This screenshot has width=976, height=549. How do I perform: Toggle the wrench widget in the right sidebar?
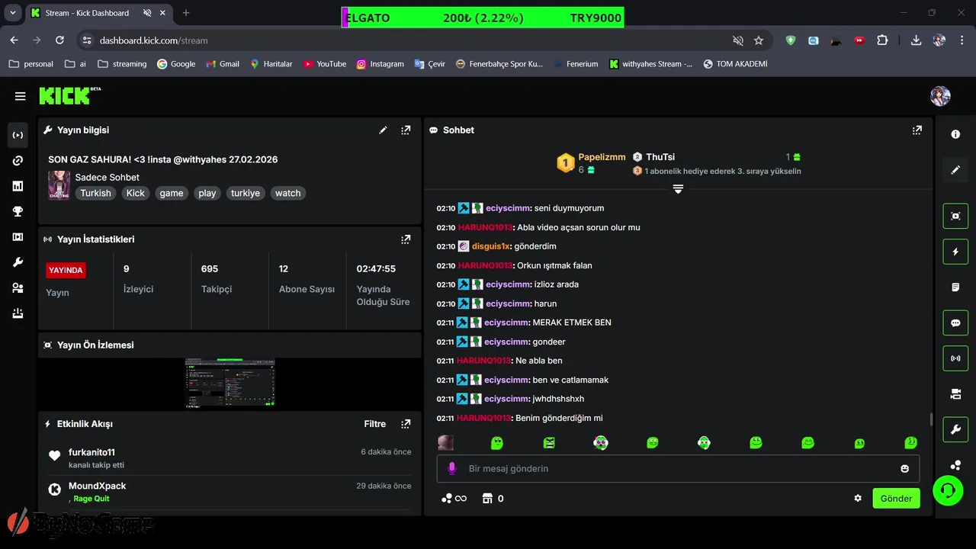[955, 429]
